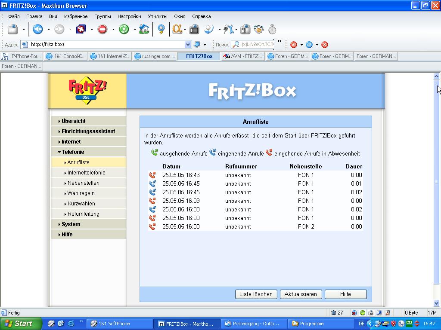Screen dimensions: 441x330
Task: Click the FON 2 cell in call list
Action: tap(306, 226)
